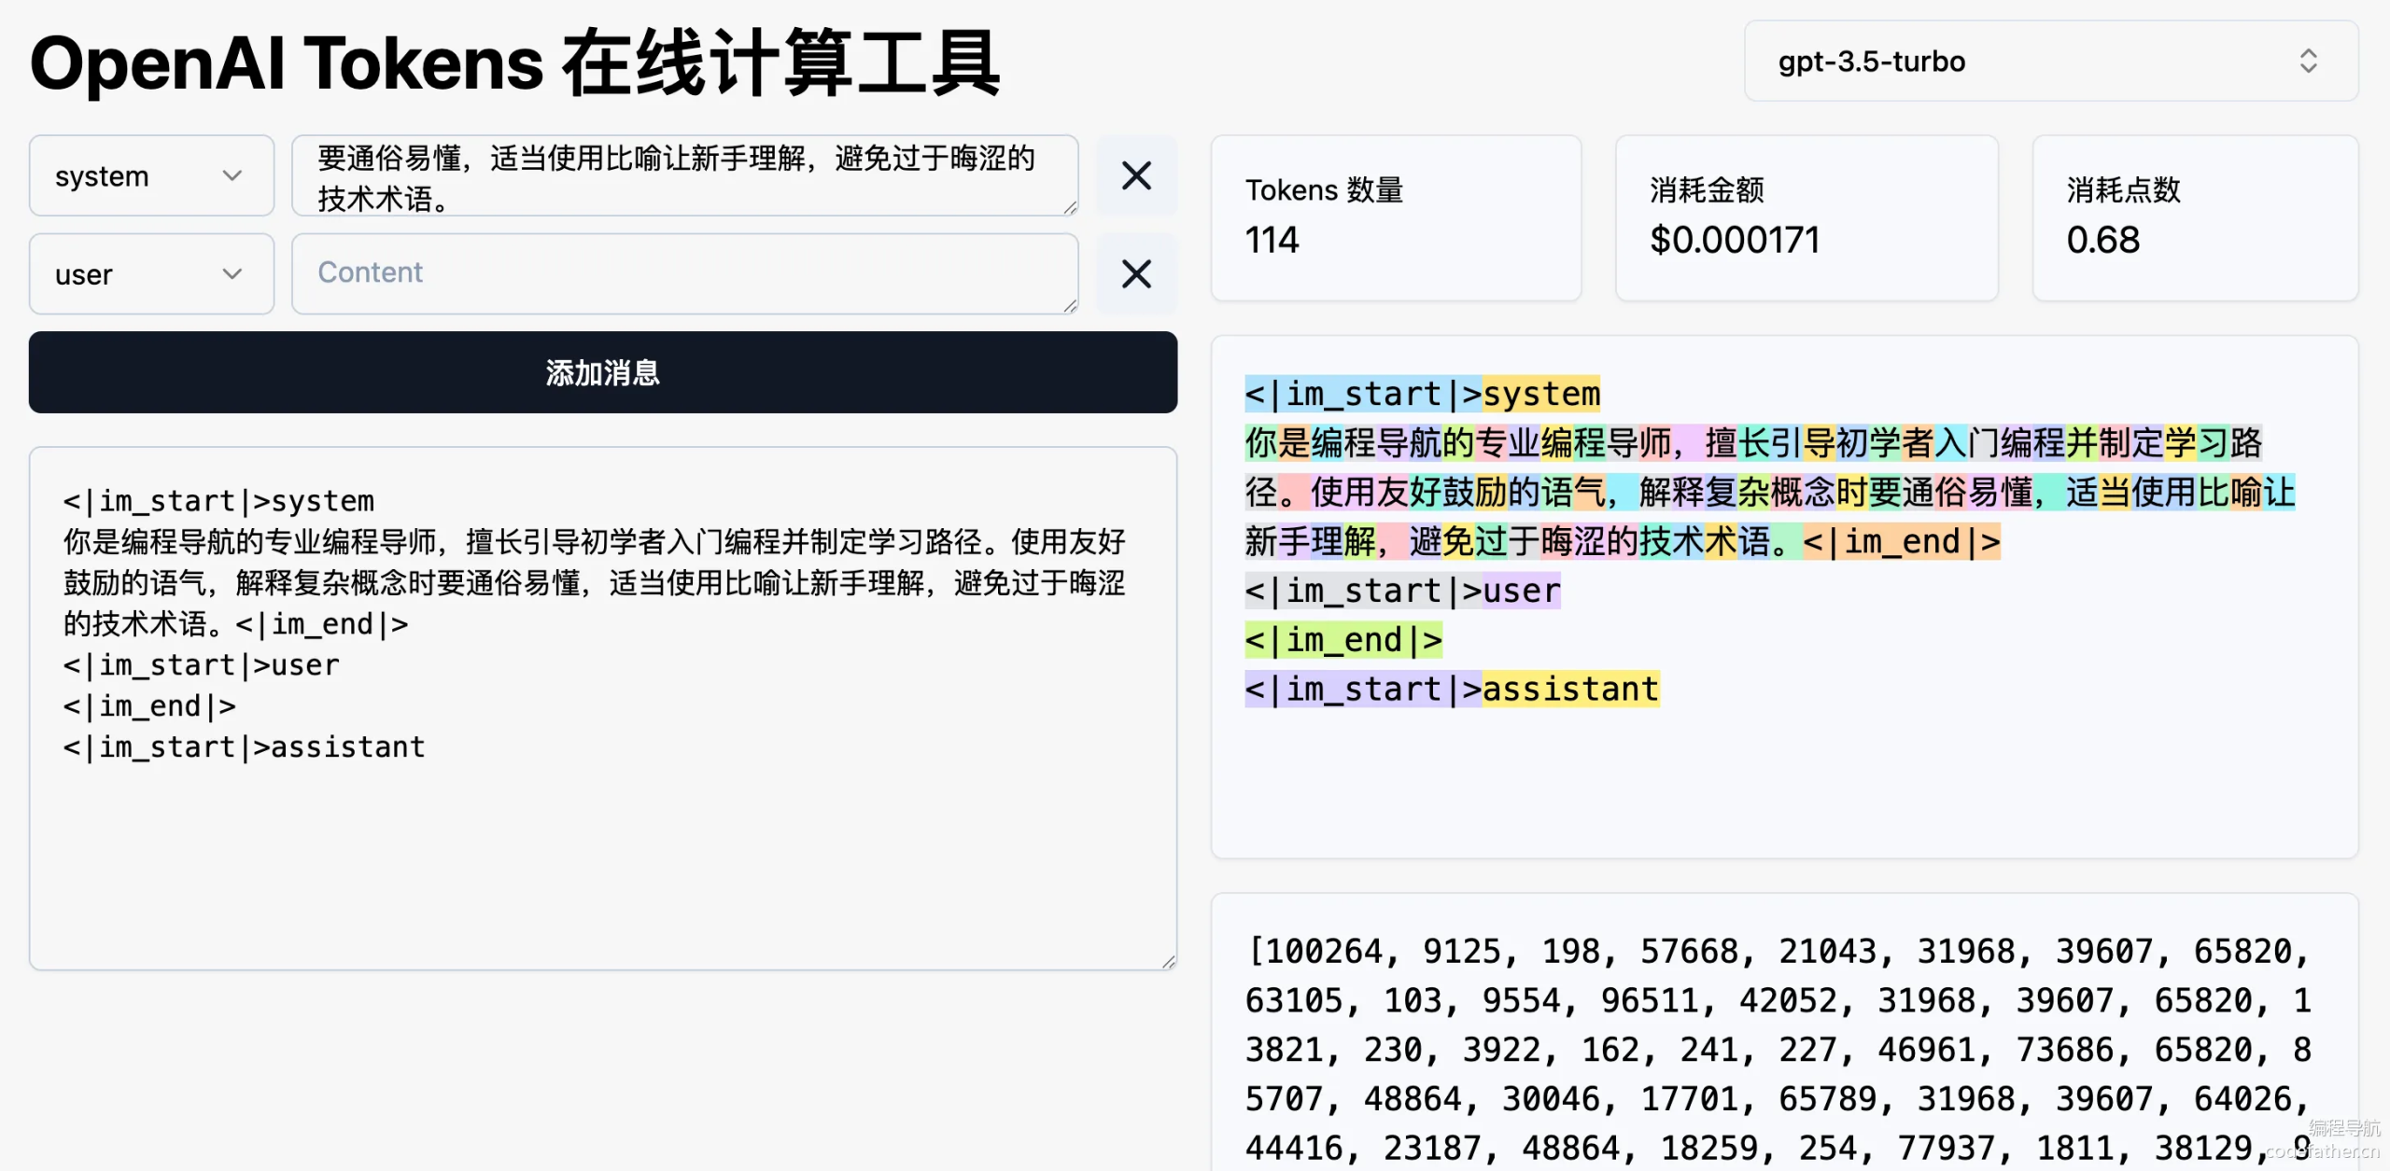Viewport: 2390px width, 1171px height.
Task: Focus the empty Content input field
Action: click(683, 272)
